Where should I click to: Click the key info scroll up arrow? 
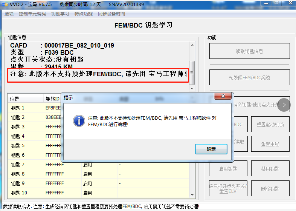coord(192,45)
